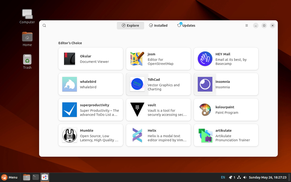This screenshot has width=291, height=182.
Task: Click the volume speaker tray icon
Action: point(245,177)
